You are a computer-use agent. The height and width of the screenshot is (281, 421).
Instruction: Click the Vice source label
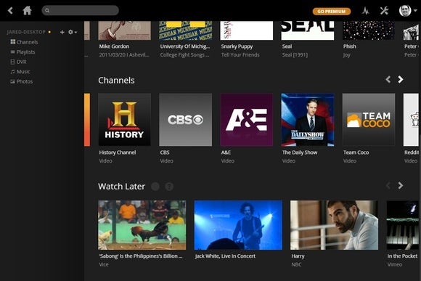[104, 264]
